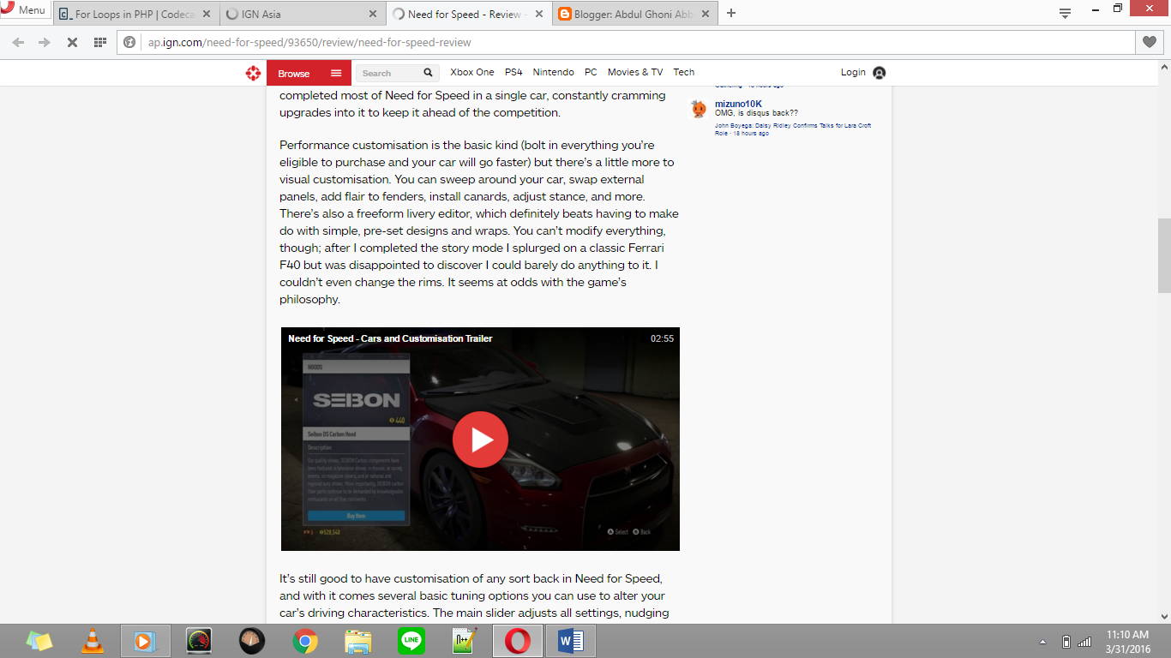Click the IGN search input field

click(x=389, y=74)
